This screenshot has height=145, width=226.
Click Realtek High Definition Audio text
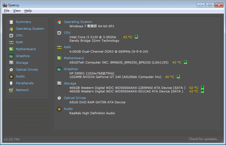pos(92,113)
